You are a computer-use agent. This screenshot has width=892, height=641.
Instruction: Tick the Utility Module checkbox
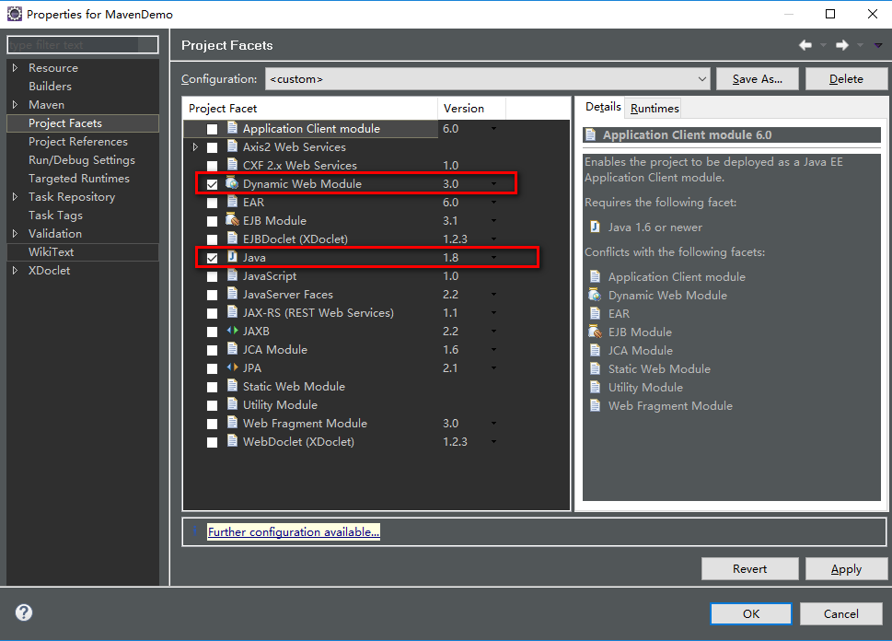[213, 405]
